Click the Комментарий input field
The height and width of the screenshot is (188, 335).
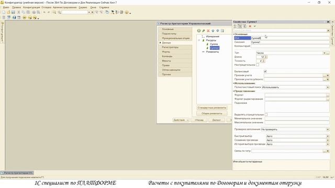tap(290, 46)
